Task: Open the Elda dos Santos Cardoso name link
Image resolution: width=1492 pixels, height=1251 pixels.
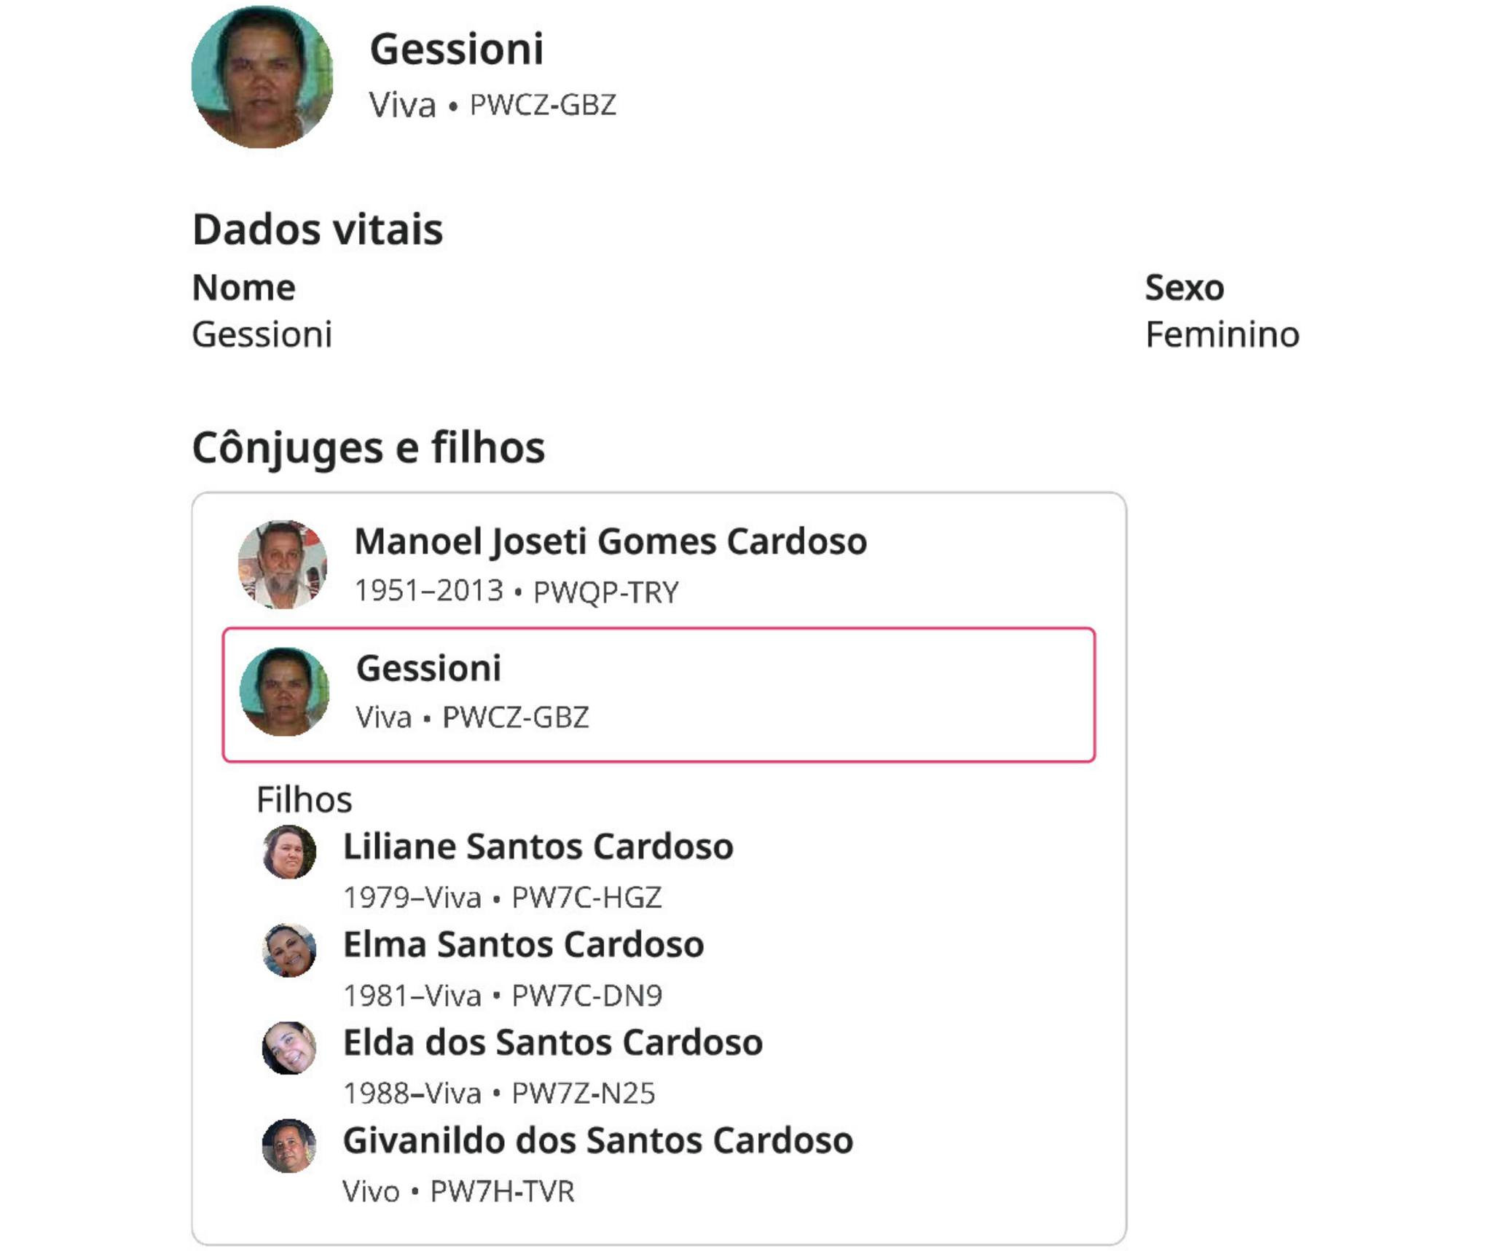Action: [x=552, y=1043]
